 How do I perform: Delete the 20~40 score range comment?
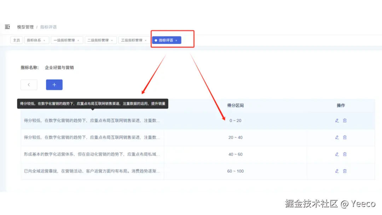point(345,137)
